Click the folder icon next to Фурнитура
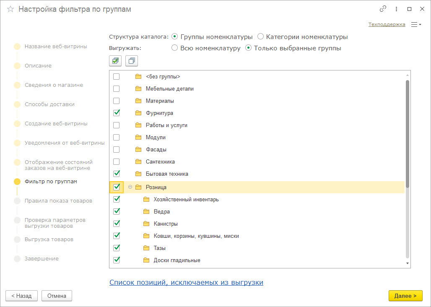Image resolution: width=431 pixels, height=307 pixels. tap(138, 113)
